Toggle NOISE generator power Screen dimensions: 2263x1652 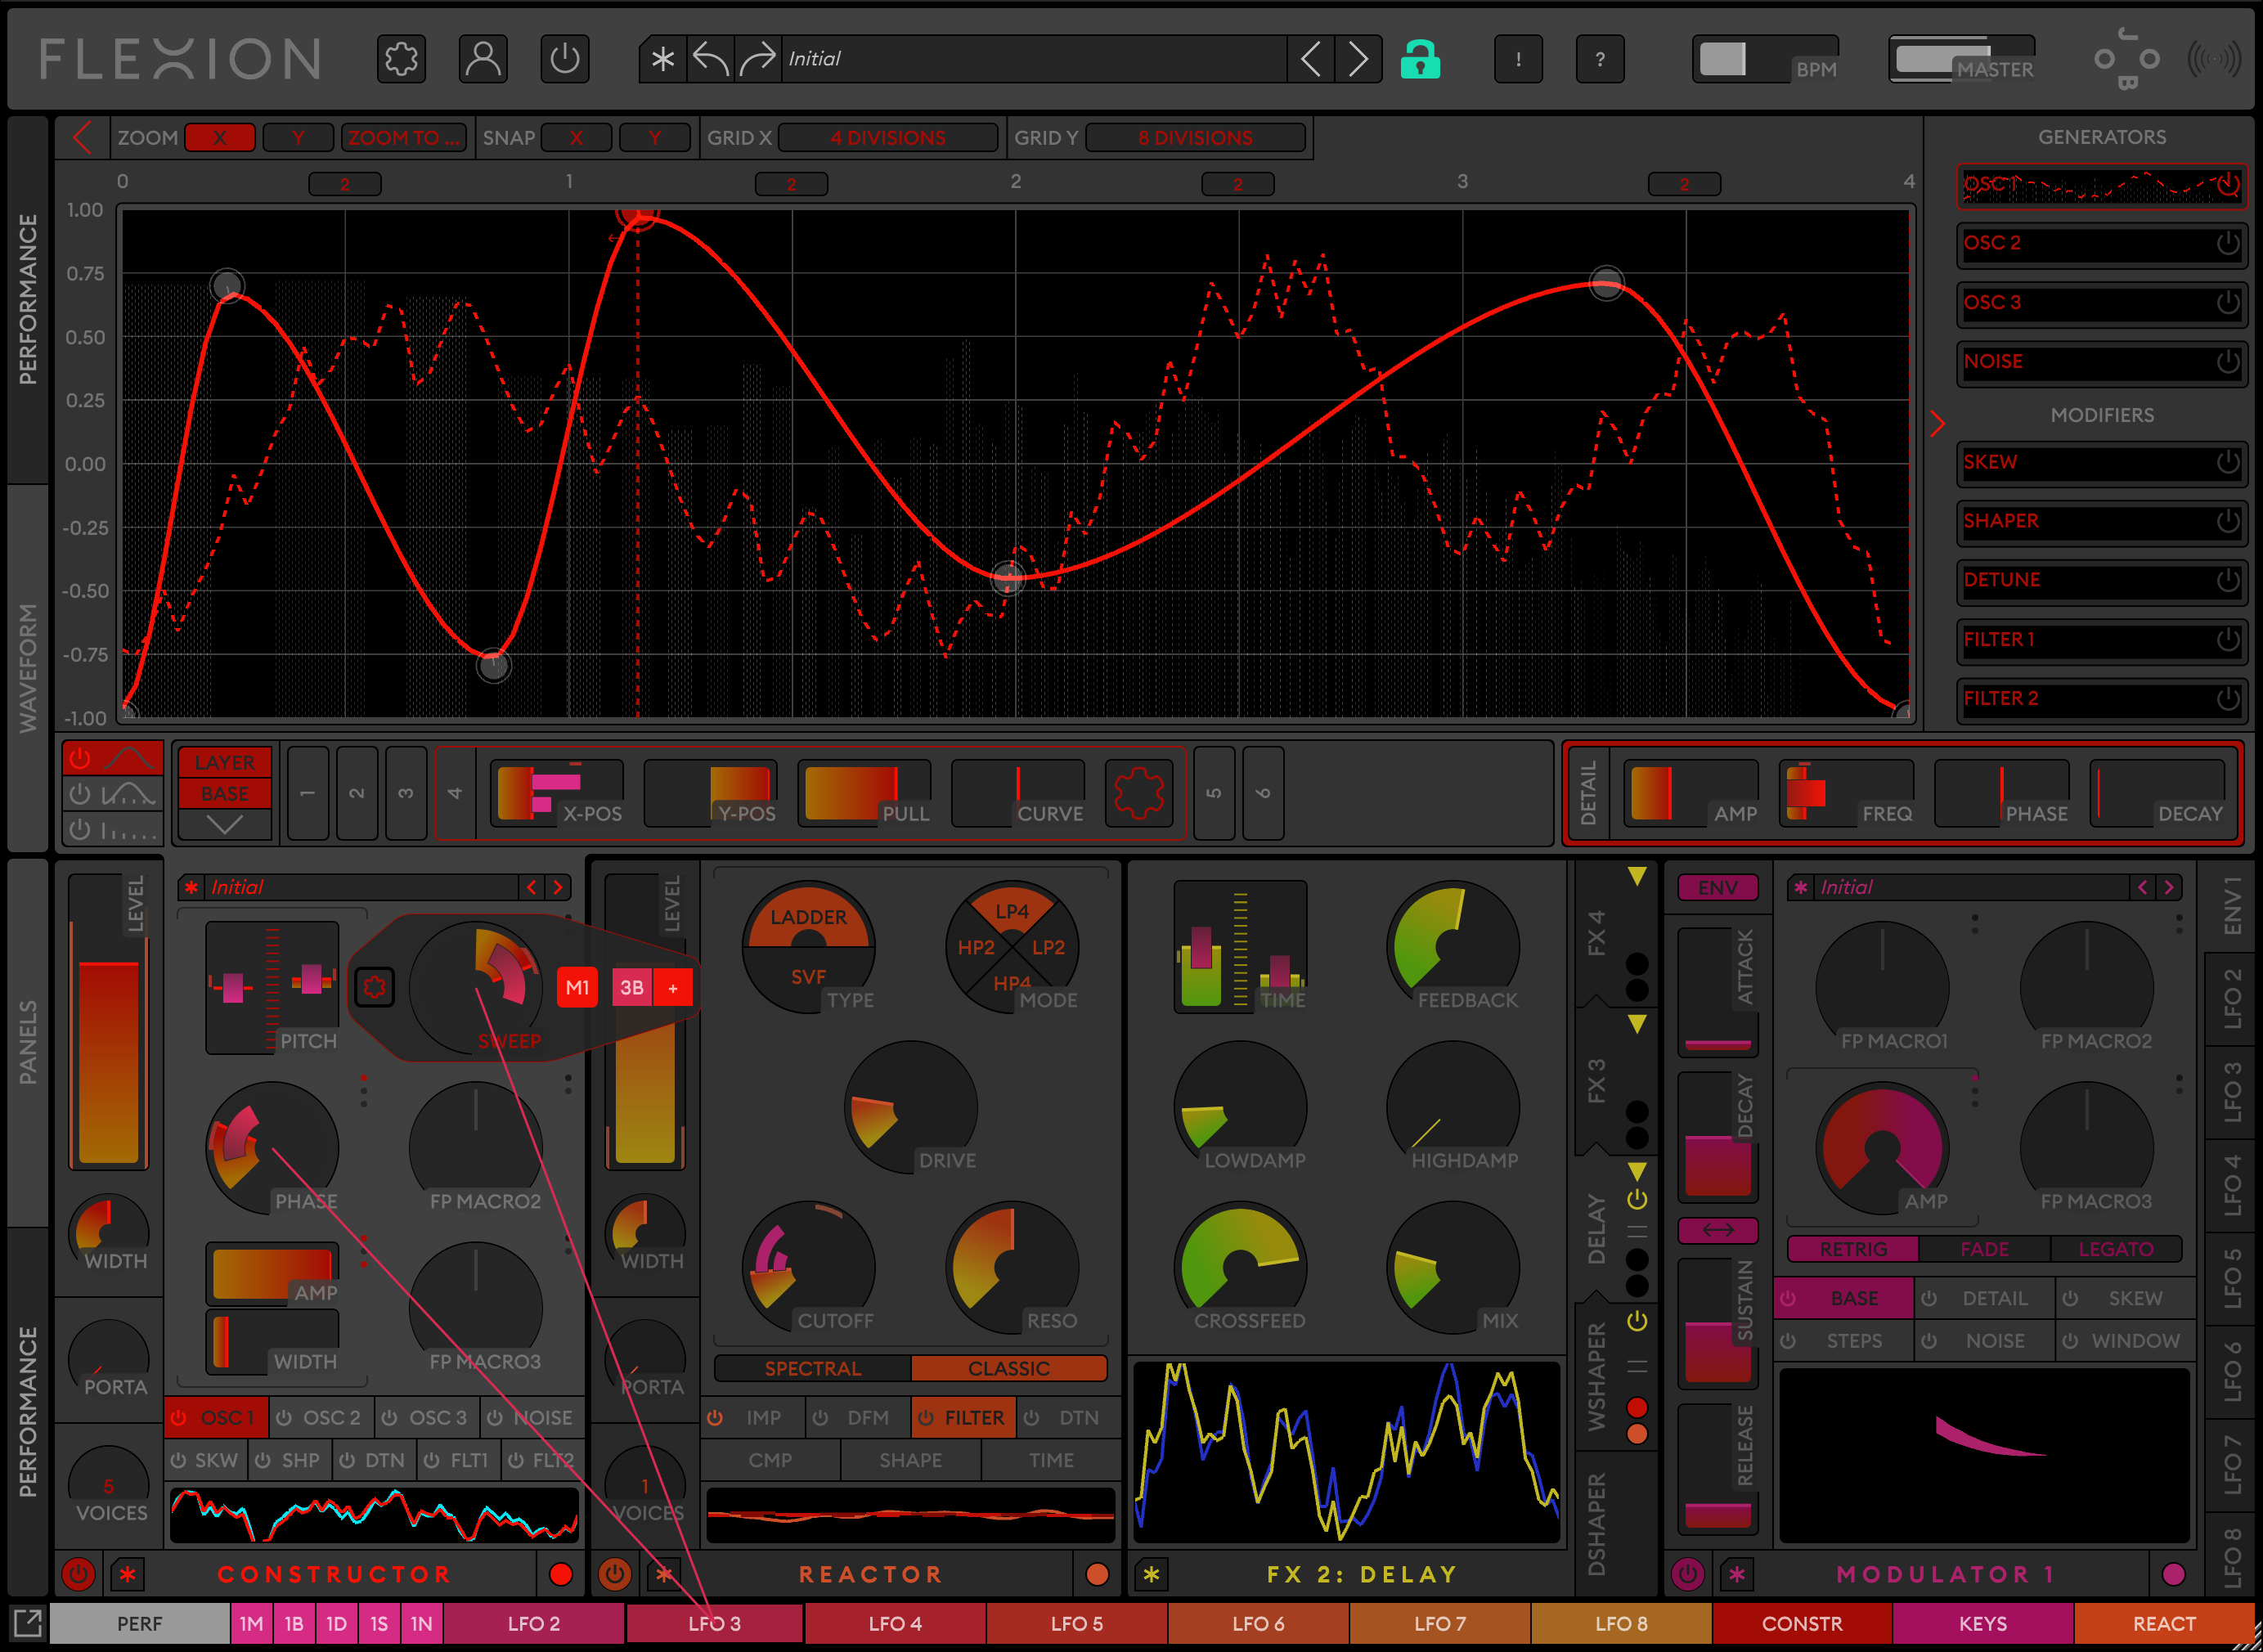click(2227, 361)
